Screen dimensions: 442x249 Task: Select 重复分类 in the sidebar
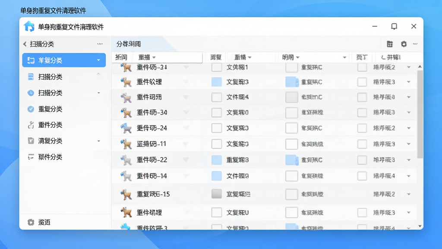(x=64, y=109)
